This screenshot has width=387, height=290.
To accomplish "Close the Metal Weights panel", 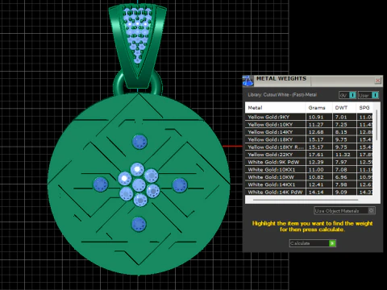I will pyautogui.click(x=377, y=81).
